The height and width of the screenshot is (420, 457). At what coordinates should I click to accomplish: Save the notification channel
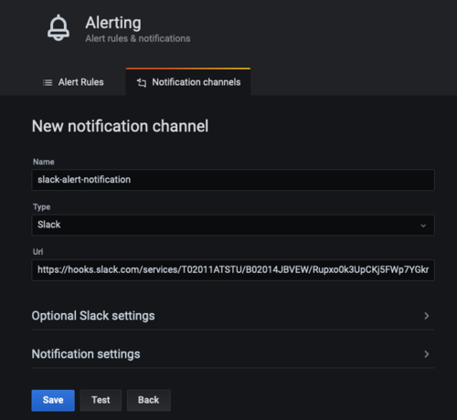click(53, 400)
